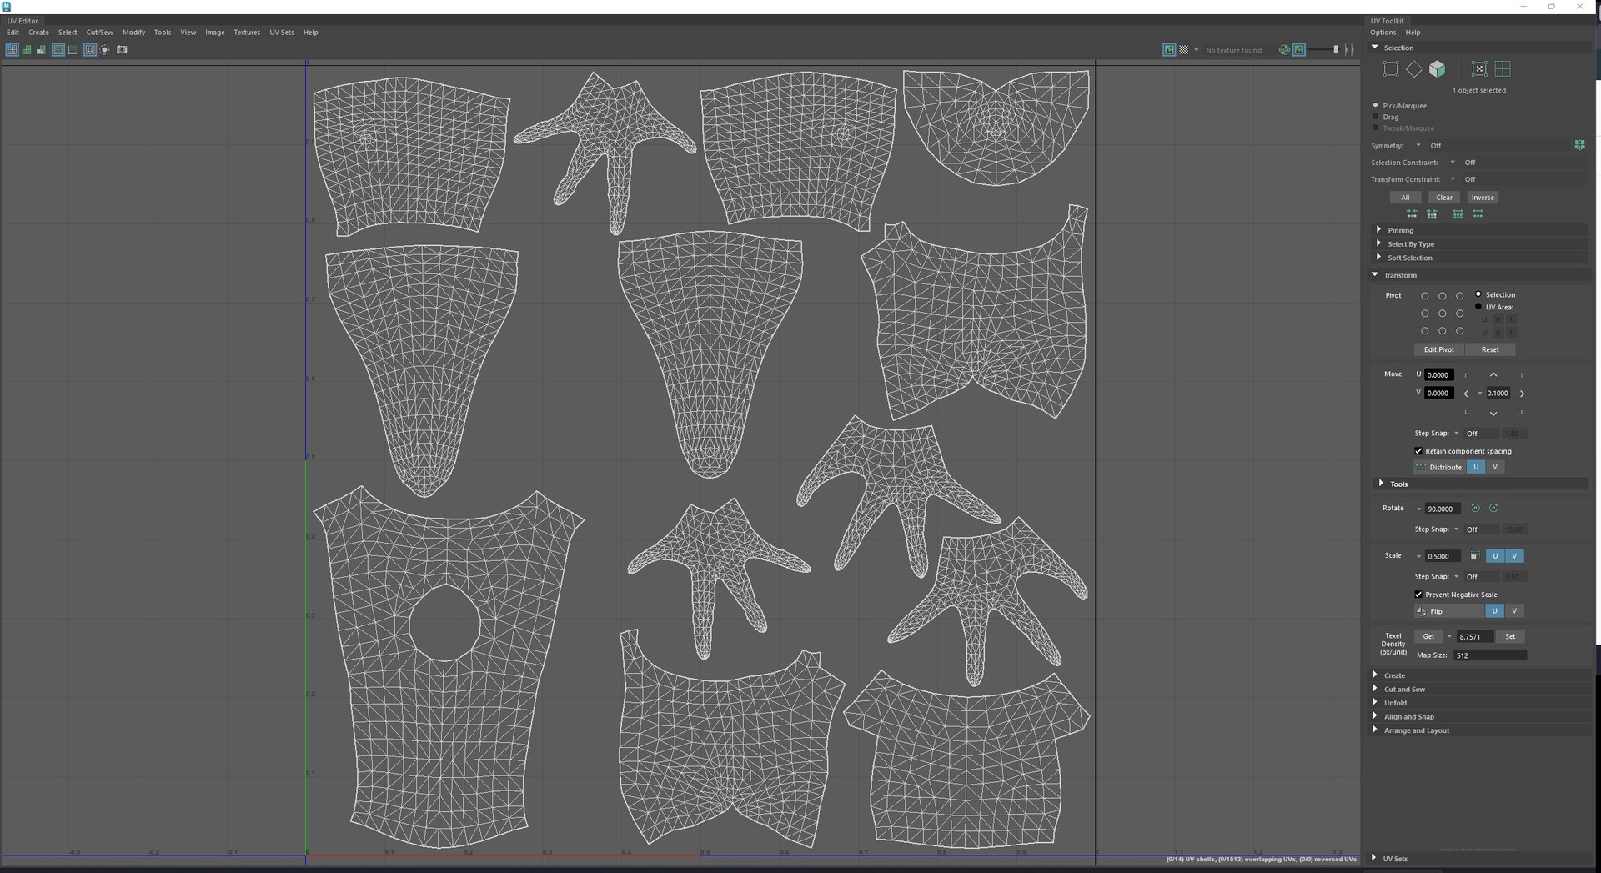The width and height of the screenshot is (1601, 873).
Task: Open the Selection Constraint dropdown
Action: point(1453,163)
